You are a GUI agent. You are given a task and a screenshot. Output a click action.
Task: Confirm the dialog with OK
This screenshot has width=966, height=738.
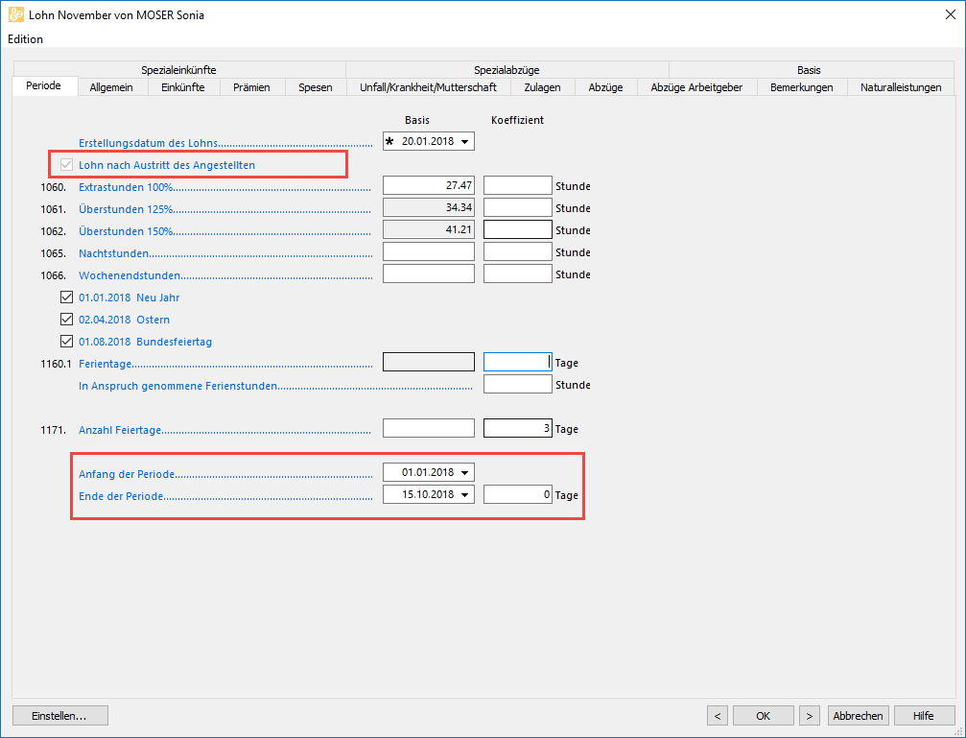[764, 716]
